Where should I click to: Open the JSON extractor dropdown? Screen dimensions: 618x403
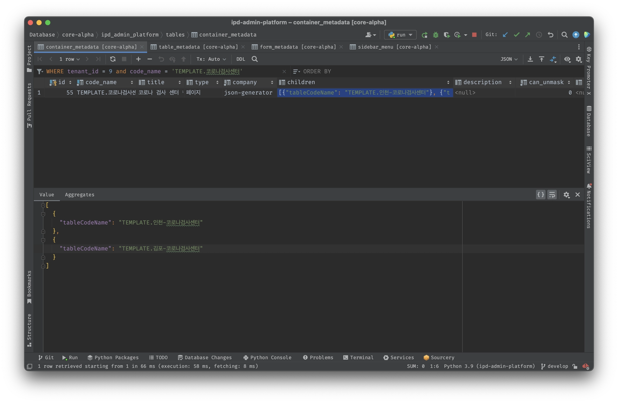(x=509, y=59)
